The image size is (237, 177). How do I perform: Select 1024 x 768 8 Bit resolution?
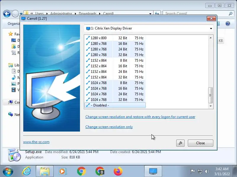point(115,83)
